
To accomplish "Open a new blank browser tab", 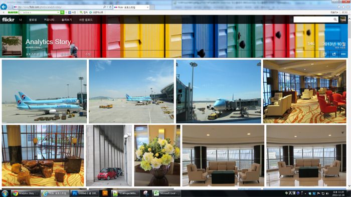I will [152, 7].
